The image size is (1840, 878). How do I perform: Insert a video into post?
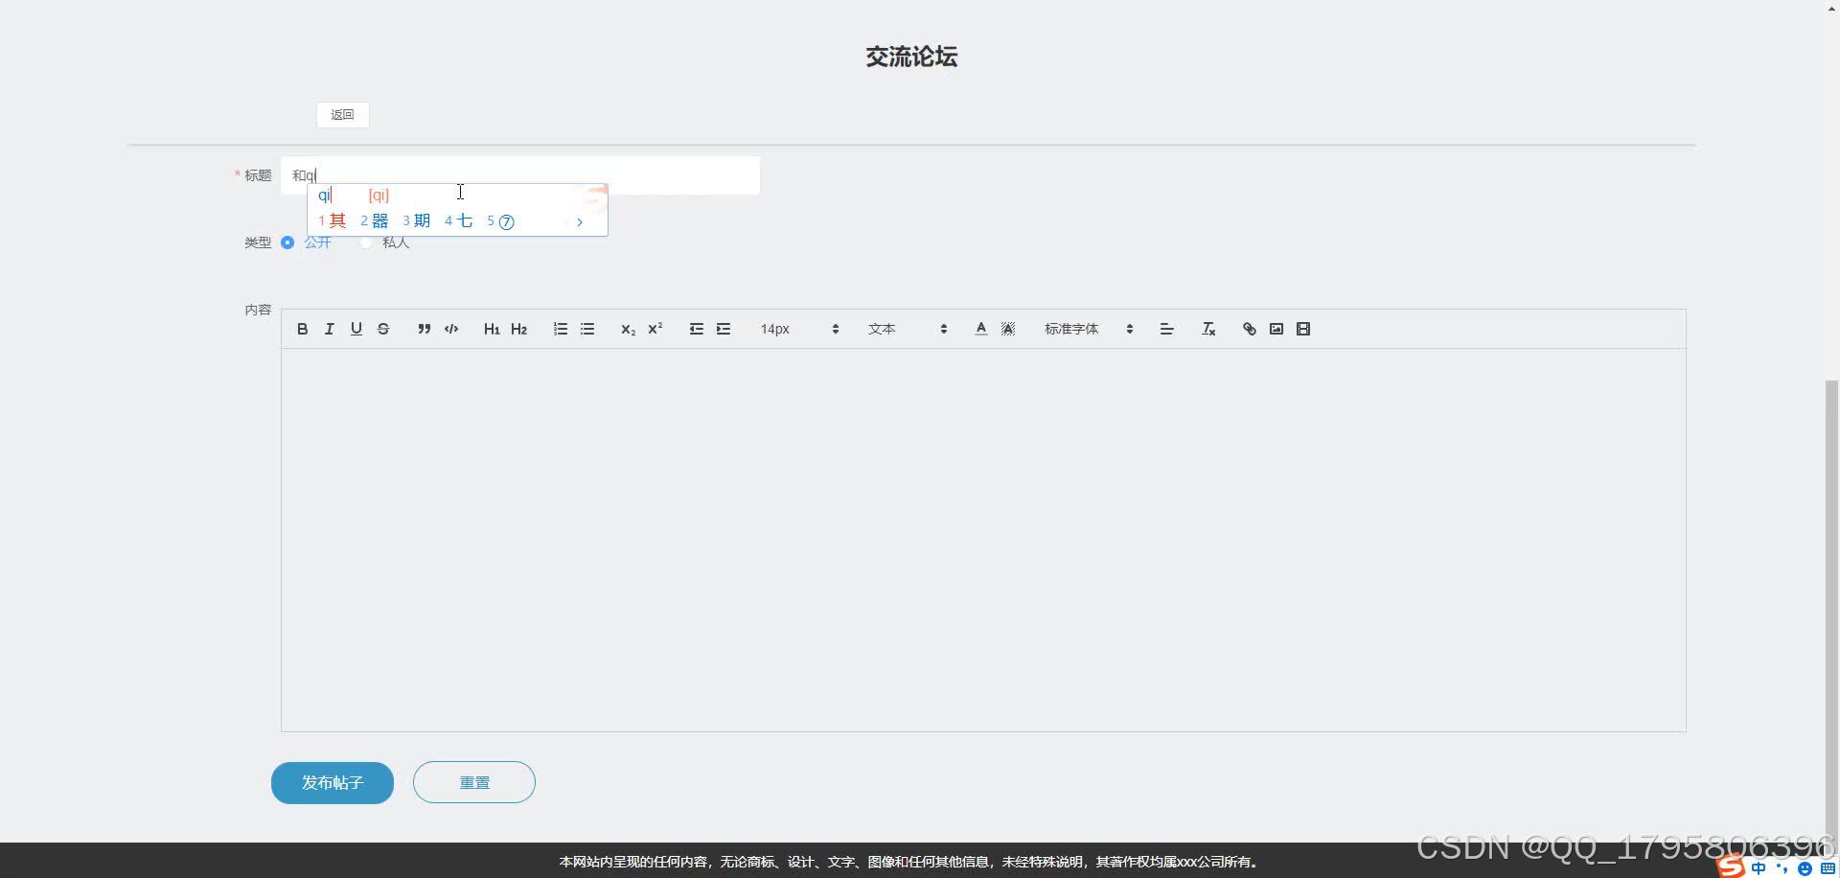[x=1302, y=329]
